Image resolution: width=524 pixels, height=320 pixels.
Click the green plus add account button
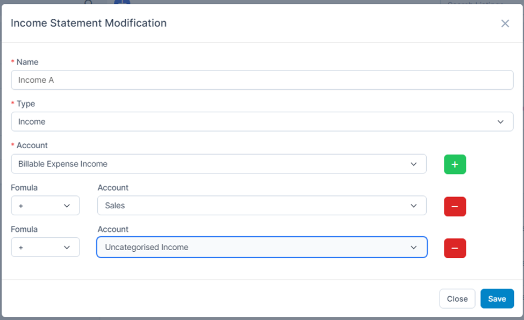pyautogui.click(x=455, y=164)
